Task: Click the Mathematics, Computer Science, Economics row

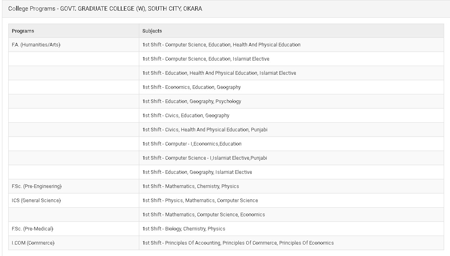Action: [291, 215]
